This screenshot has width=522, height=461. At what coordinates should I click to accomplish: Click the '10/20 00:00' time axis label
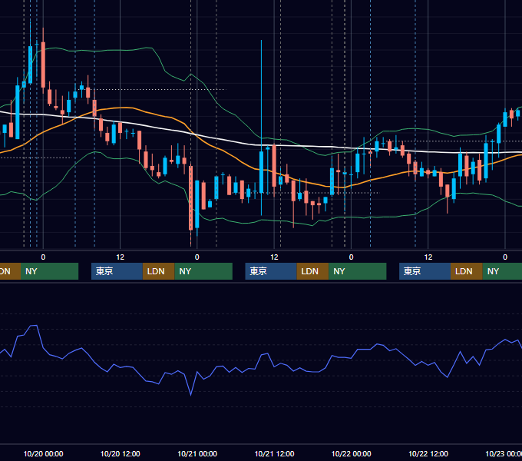point(43,453)
